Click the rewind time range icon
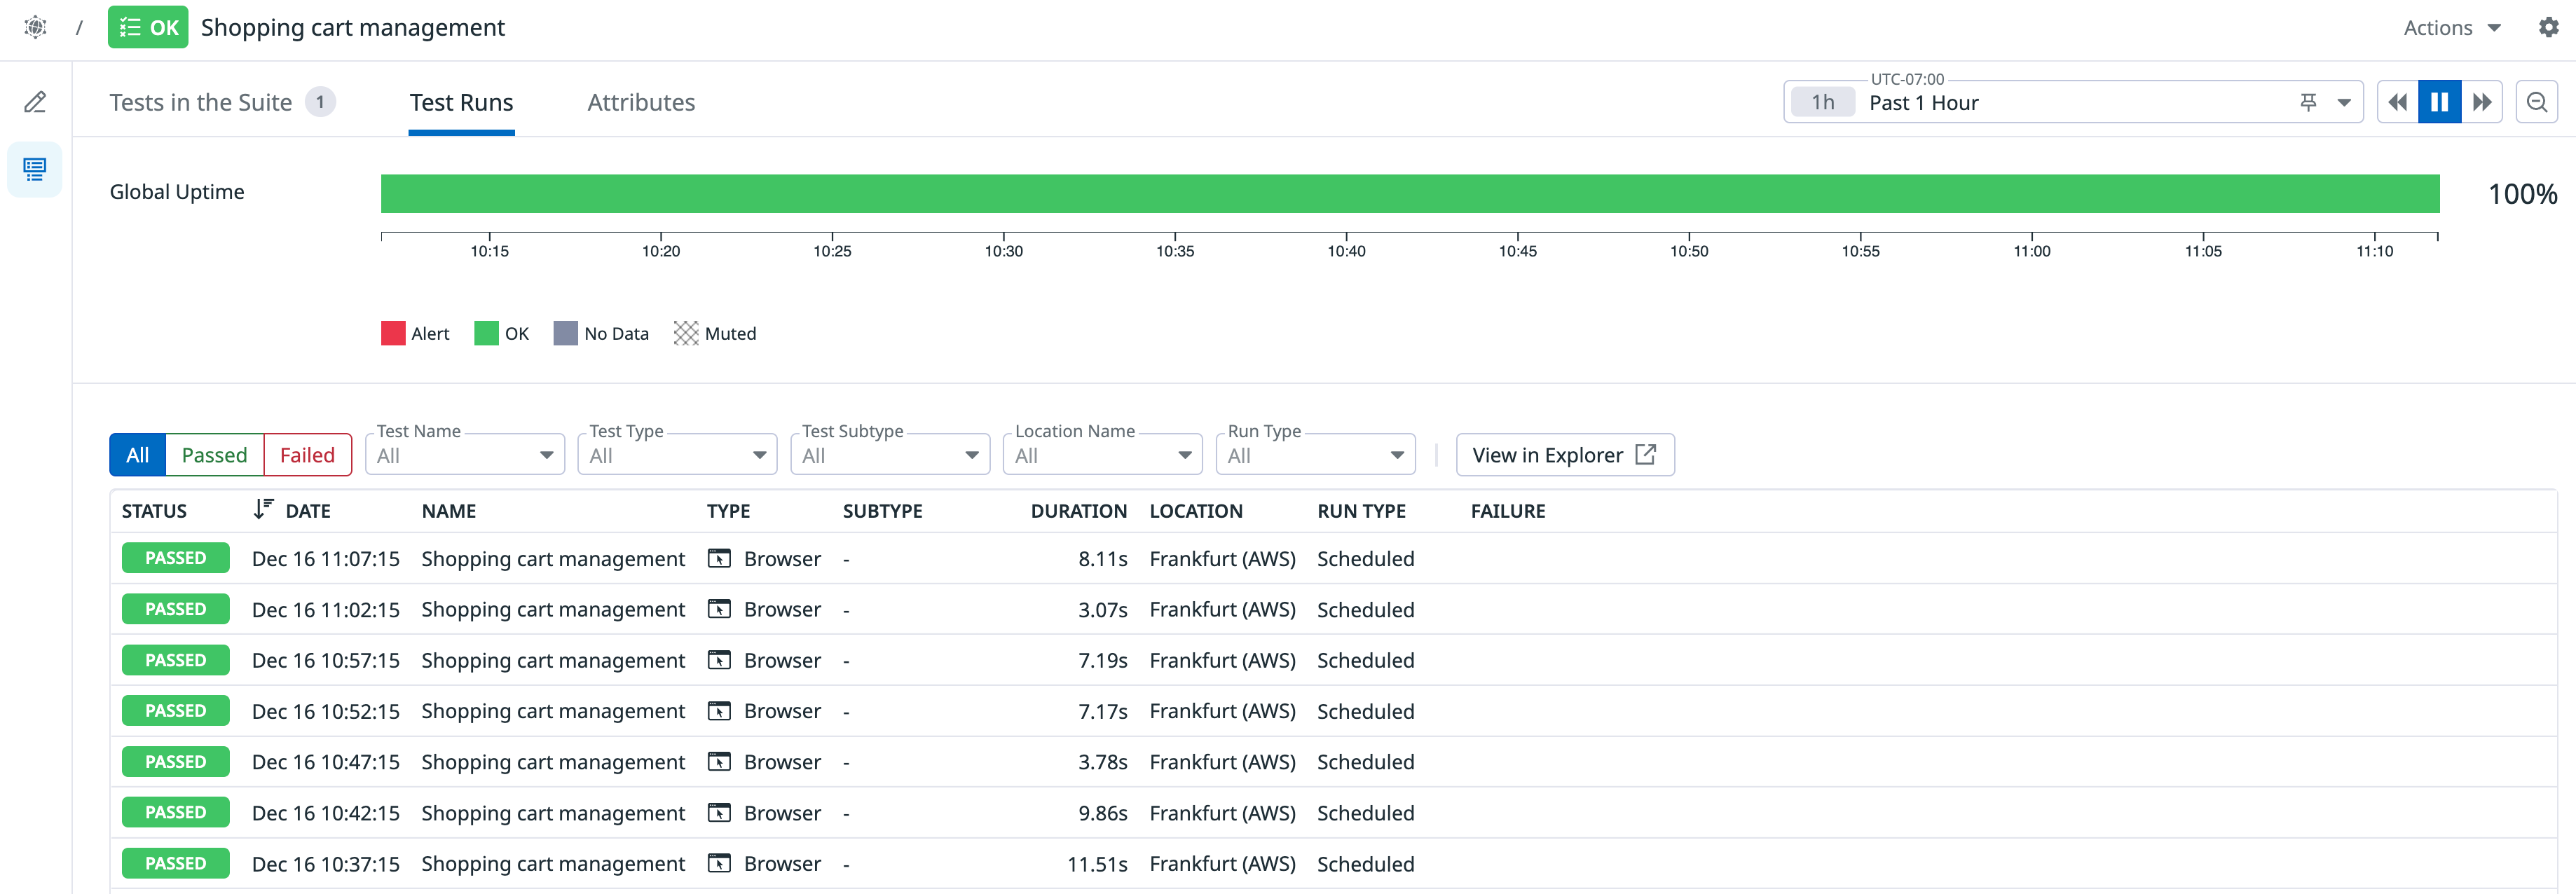Screen dimensions: 2576x894 [x=2397, y=102]
